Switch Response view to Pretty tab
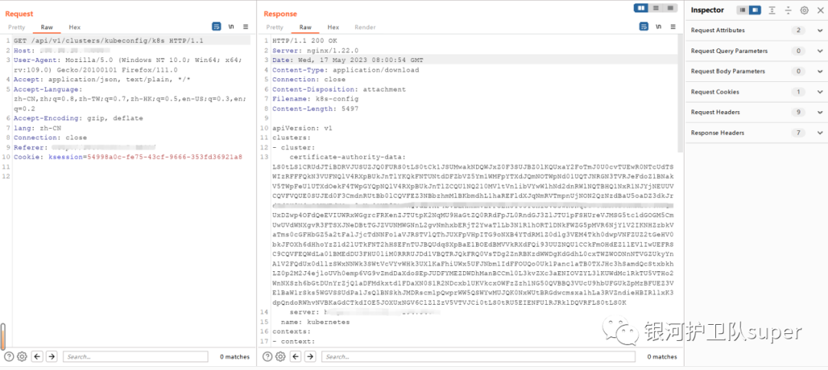Viewport: 828px width, 370px height. (x=274, y=27)
